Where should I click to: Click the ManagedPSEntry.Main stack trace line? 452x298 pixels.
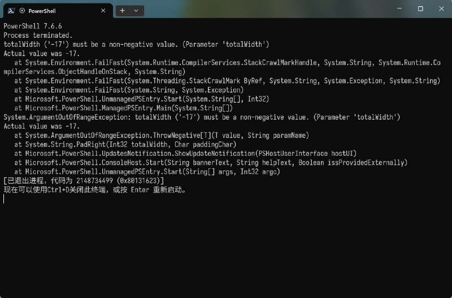123,108
